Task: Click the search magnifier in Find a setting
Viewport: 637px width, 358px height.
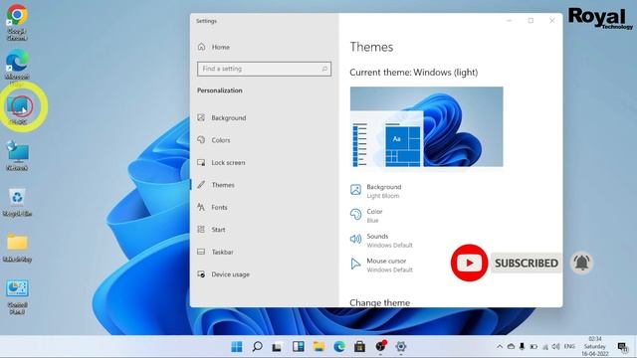Action: pyautogui.click(x=324, y=69)
